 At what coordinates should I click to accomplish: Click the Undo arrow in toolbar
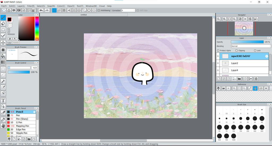click(41, 10)
